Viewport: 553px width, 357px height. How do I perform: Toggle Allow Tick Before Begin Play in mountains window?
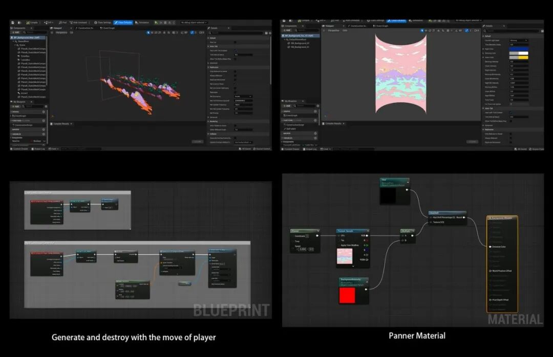(x=235, y=59)
